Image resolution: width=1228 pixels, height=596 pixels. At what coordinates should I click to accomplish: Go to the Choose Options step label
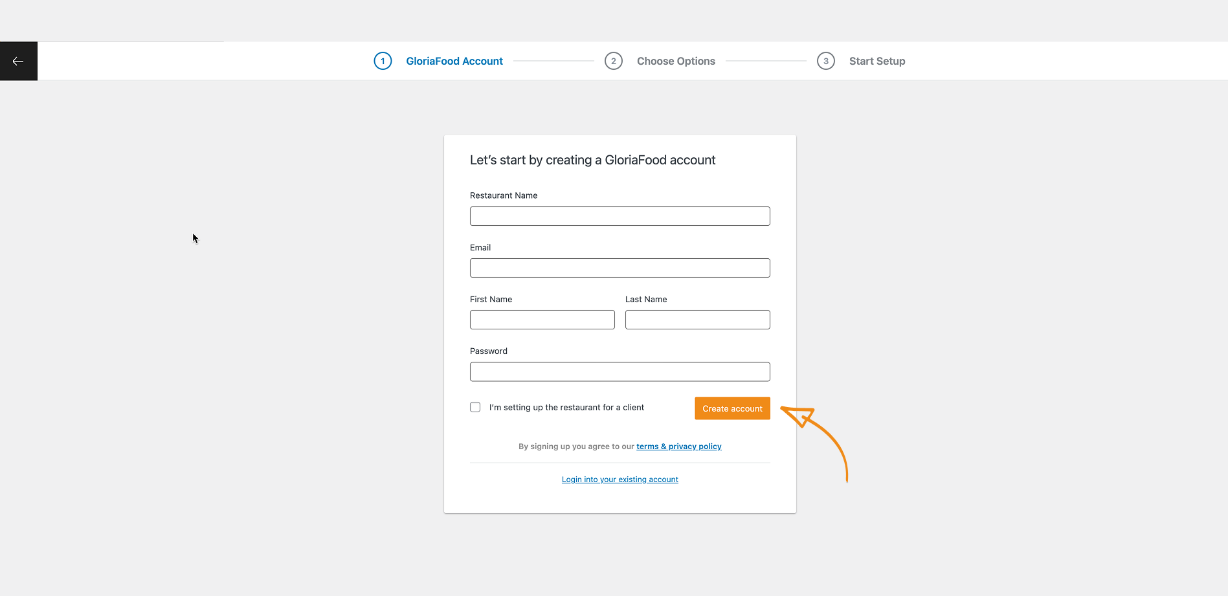(676, 61)
